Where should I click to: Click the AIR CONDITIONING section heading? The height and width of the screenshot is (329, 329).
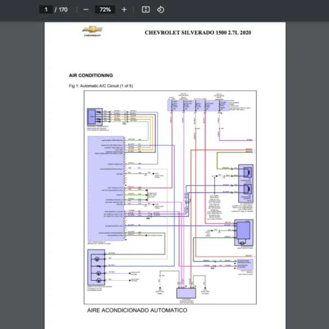pos(91,75)
